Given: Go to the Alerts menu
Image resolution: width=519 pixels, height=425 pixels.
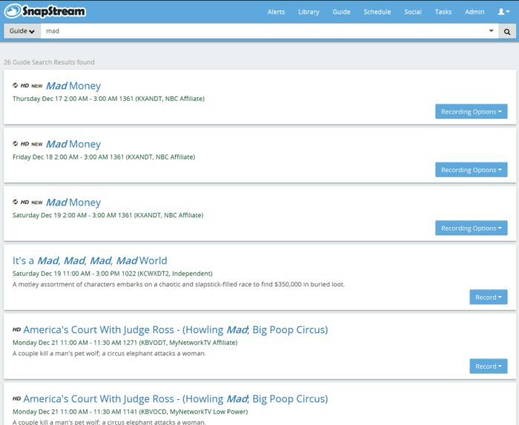Looking at the screenshot, I should point(276,12).
